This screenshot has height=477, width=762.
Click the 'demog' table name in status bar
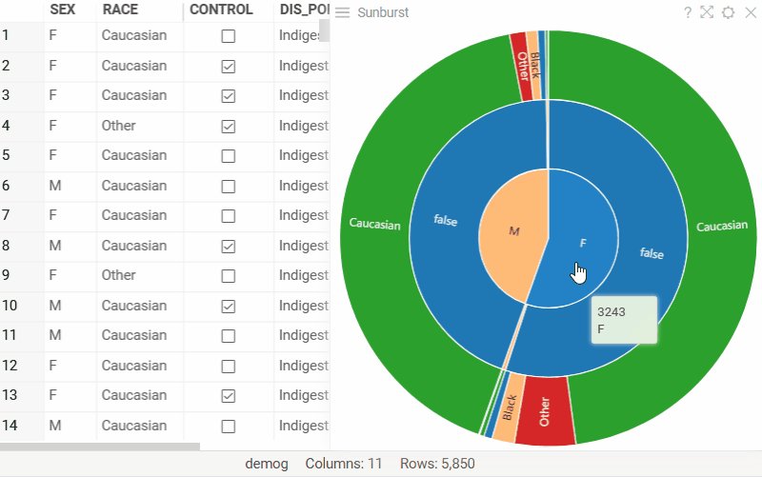pyautogui.click(x=267, y=464)
